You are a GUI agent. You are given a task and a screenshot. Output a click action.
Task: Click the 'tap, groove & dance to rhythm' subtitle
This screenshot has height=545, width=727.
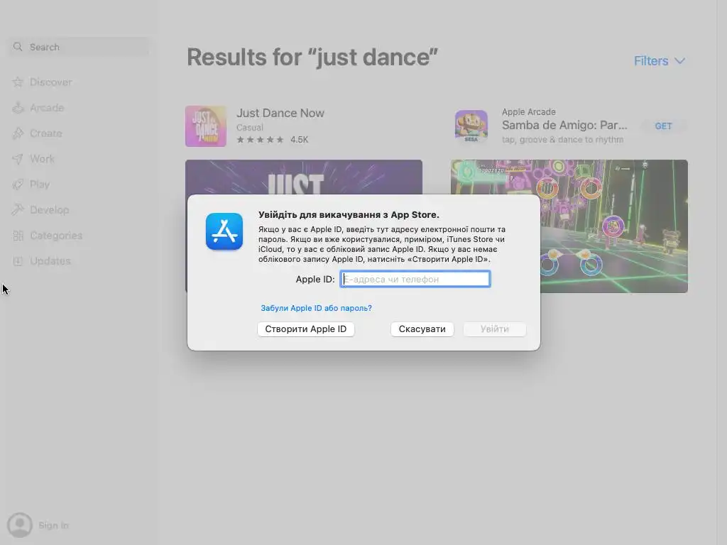click(x=562, y=140)
